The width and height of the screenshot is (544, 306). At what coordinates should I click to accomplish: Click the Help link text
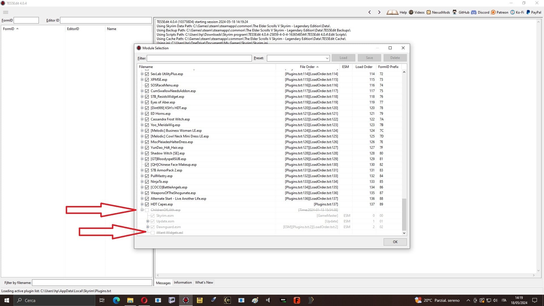point(403,12)
